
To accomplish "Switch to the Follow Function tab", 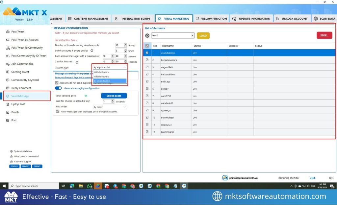I will click(x=211, y=19).
